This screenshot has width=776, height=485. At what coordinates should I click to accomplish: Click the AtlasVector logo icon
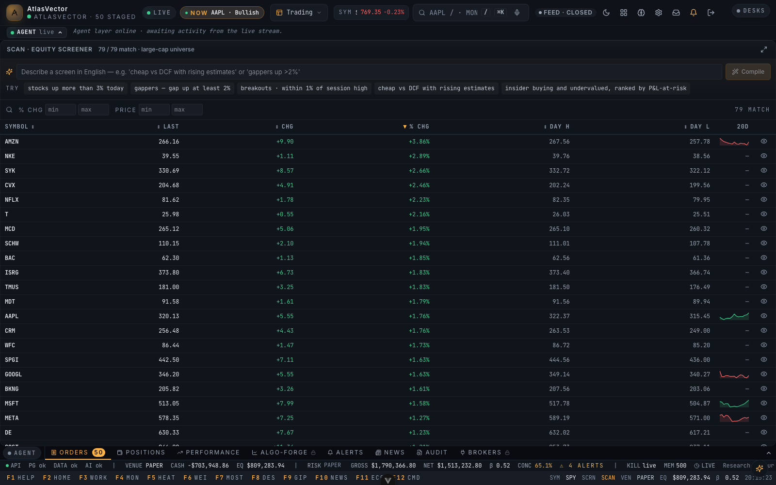pyautogui.click(x=14, y=13)
